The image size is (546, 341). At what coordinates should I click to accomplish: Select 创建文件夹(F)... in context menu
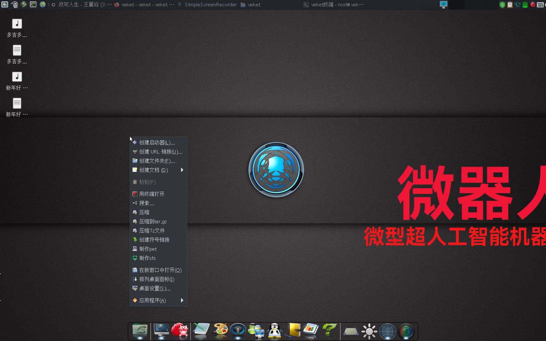click(x=158, y=161)
